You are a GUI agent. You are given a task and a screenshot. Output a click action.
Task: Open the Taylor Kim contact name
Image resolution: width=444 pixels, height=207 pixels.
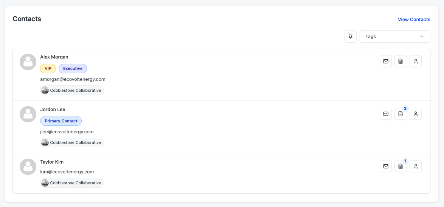point(52,162)
